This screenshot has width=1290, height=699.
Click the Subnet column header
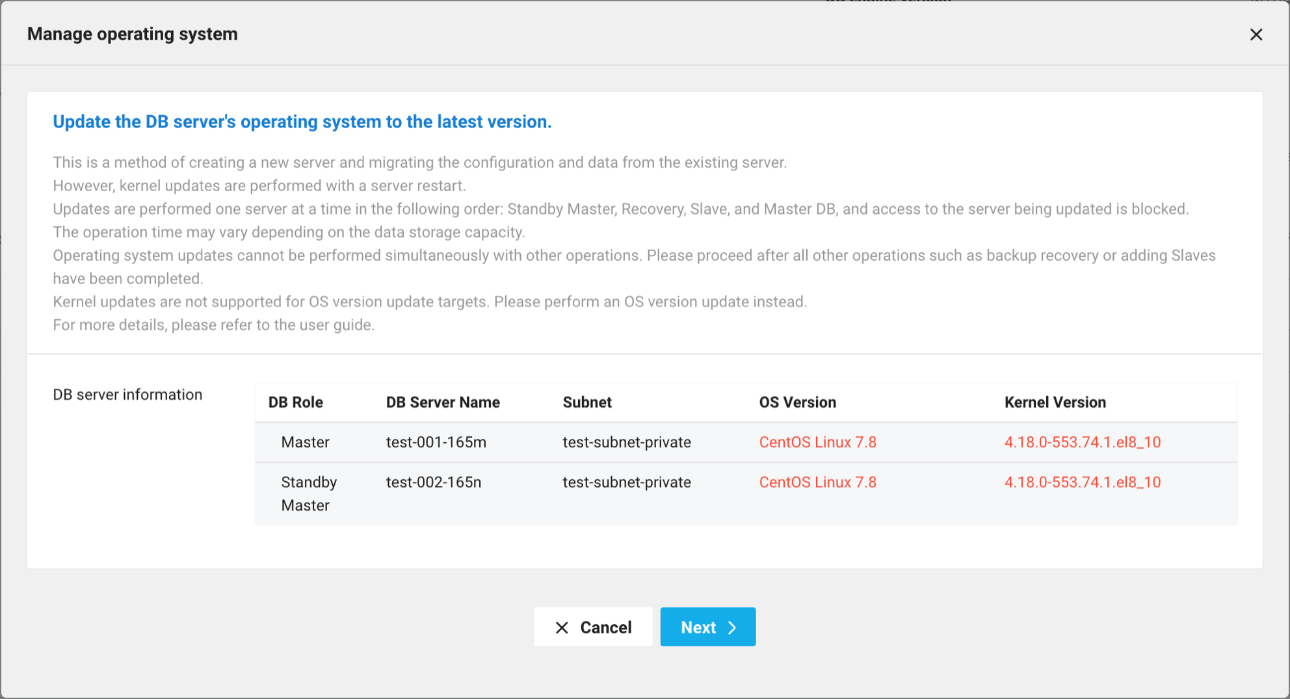[x=587, y=402]
